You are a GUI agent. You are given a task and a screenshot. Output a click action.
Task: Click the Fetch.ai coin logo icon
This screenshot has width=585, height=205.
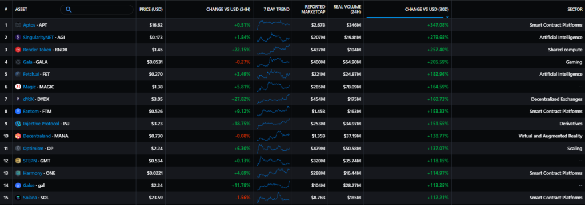[18, 74]
